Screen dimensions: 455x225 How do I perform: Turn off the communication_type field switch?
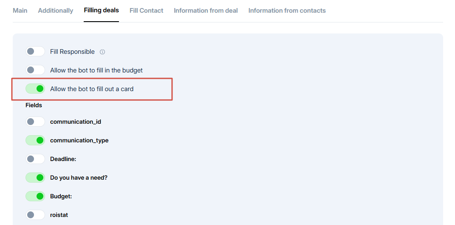click(x=35, y=140)
